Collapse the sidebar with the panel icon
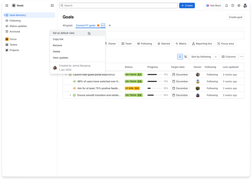This screenshot has height=180, width=252. 52,6
